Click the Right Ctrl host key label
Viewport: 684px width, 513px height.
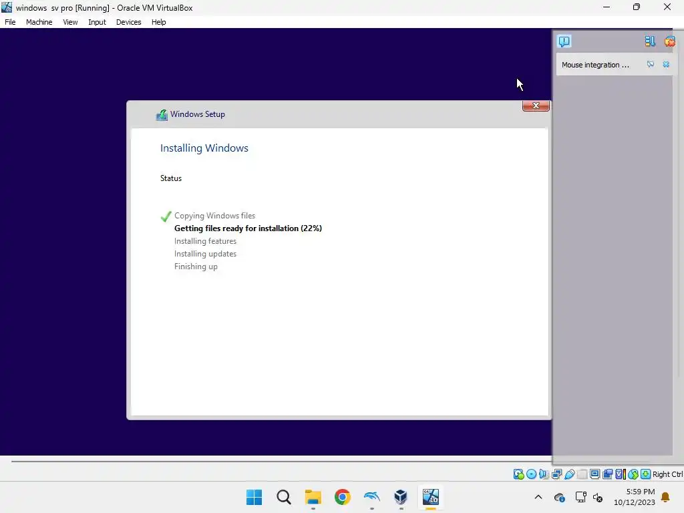pyautogui.click(x=668, y=474)
